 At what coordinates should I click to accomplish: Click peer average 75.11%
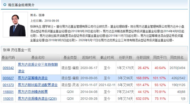coord(160,99)
